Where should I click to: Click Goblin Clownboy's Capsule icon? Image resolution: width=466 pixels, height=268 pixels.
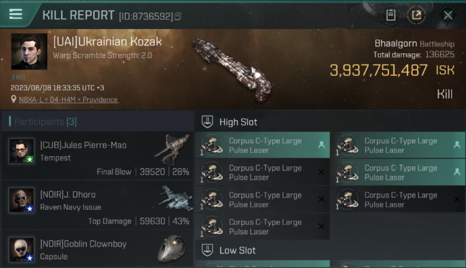coord(171,248)
